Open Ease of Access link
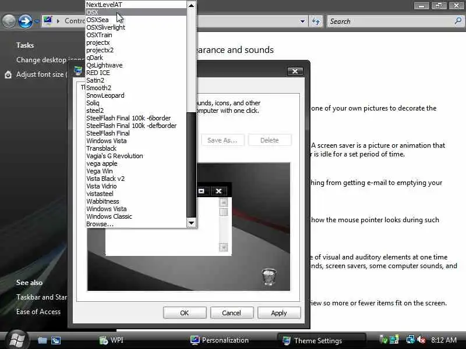 38,312
